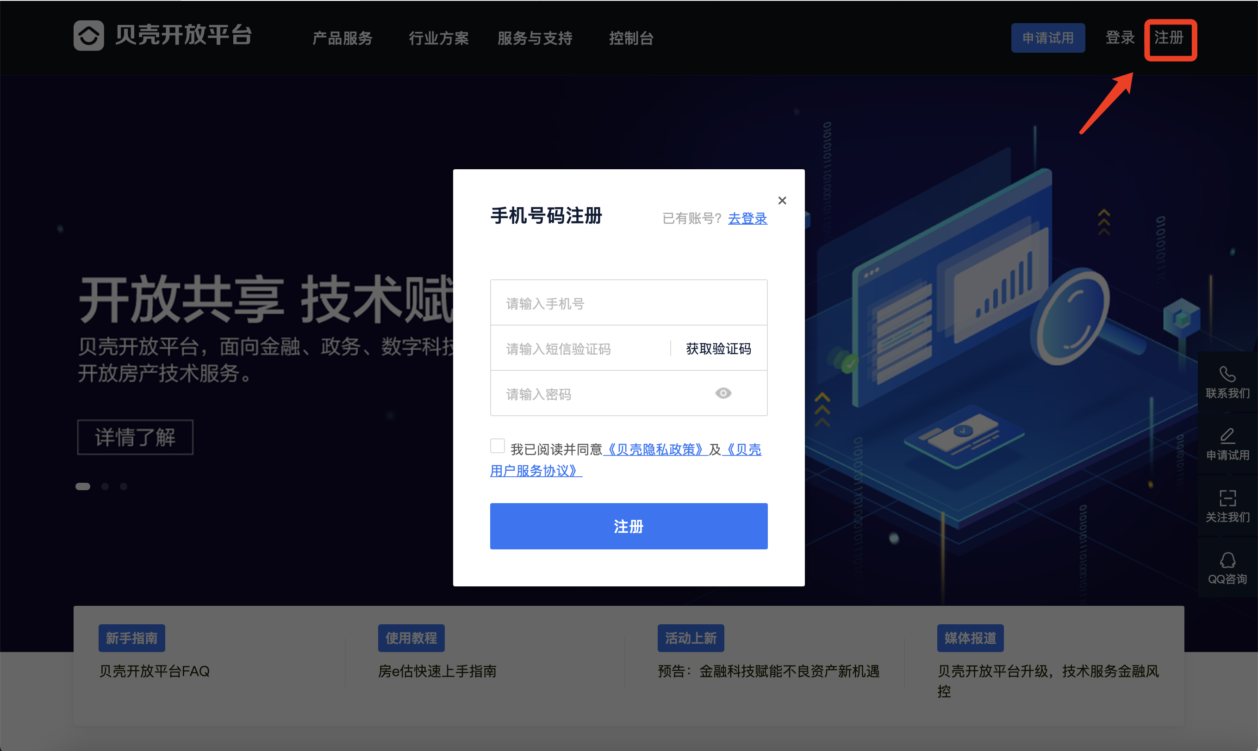Click the 去登录 link
The height and width of the screenshot is (751, 1258).
(747, 218)
